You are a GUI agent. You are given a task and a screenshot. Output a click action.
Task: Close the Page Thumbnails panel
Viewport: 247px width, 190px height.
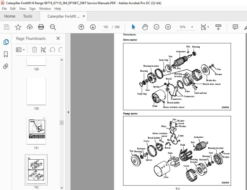click(x=58, y=38)
